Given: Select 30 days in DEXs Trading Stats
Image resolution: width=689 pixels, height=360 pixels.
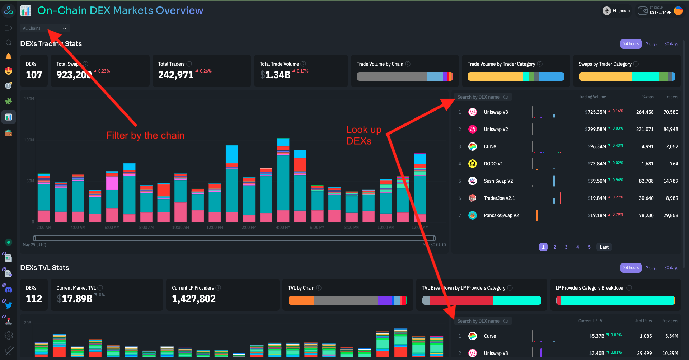Looking at the screenshot, I should pyautogui.click(x=671, y=44).
